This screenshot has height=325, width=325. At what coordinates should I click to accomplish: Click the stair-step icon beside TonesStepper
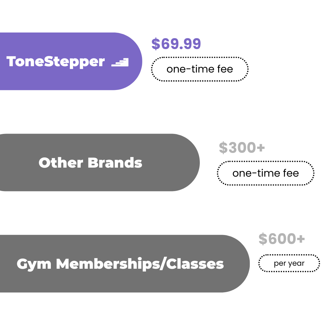click(120, 62)
